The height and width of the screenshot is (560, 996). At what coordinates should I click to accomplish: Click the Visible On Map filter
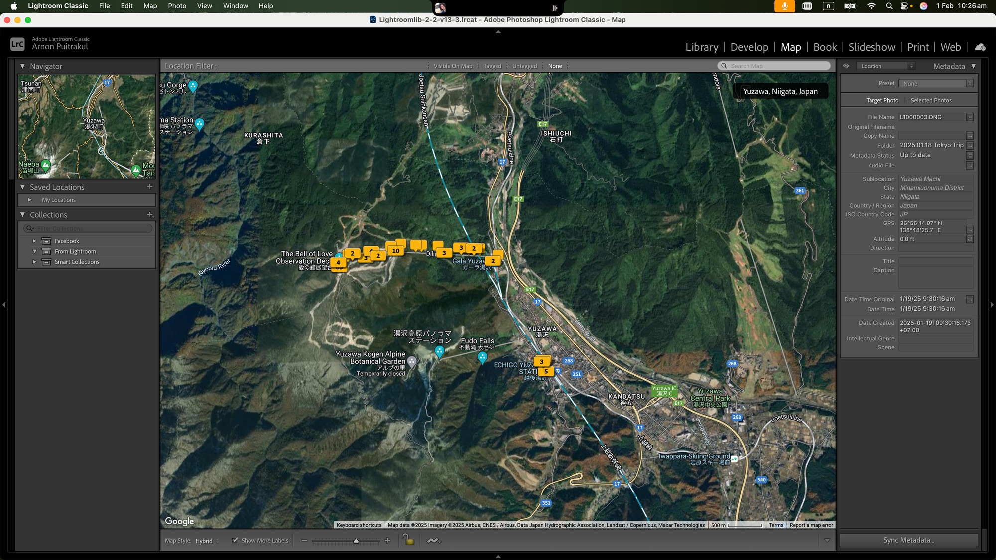[x=452, y=65]
